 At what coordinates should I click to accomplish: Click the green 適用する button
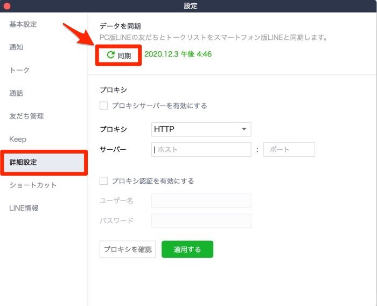click(x=187, y=249)
